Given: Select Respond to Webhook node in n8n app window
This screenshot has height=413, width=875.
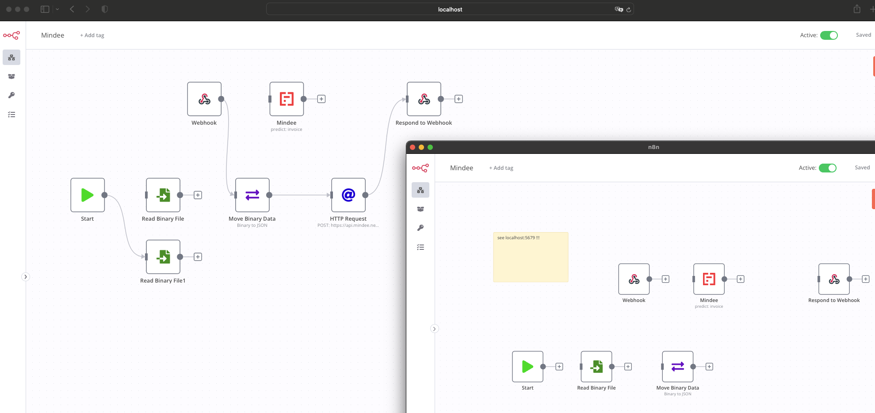Looking at the screenshot, I should (x=834, y=279).
